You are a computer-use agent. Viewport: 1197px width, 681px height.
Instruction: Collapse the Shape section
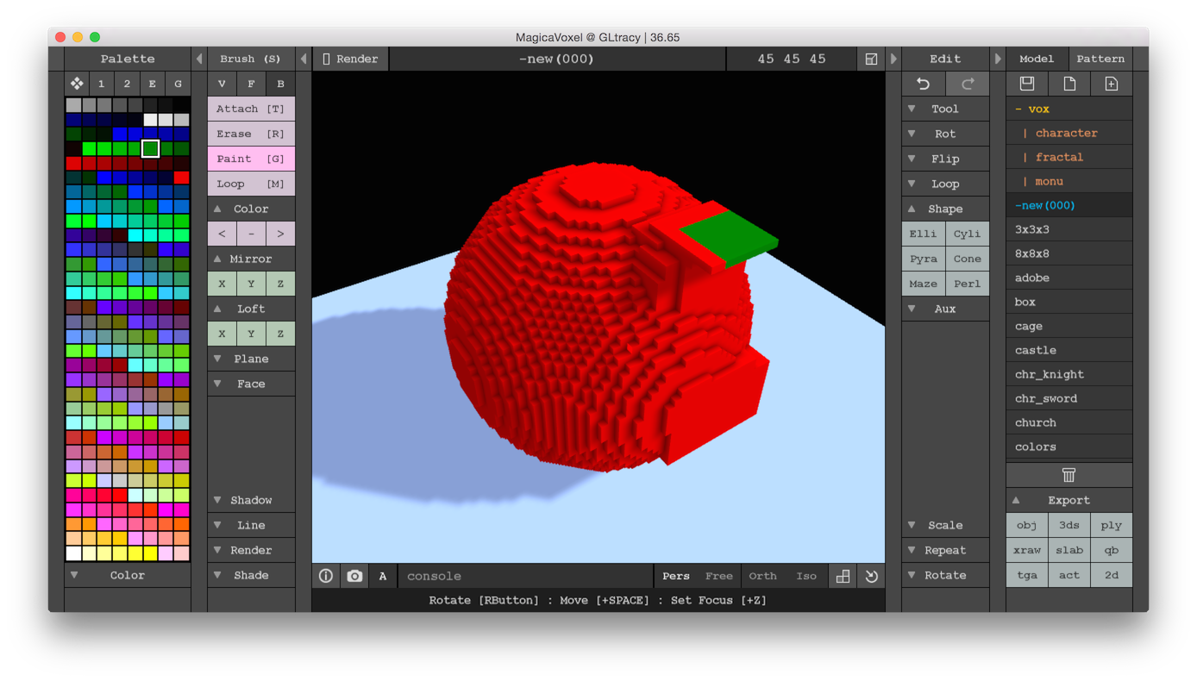[945, 209]
